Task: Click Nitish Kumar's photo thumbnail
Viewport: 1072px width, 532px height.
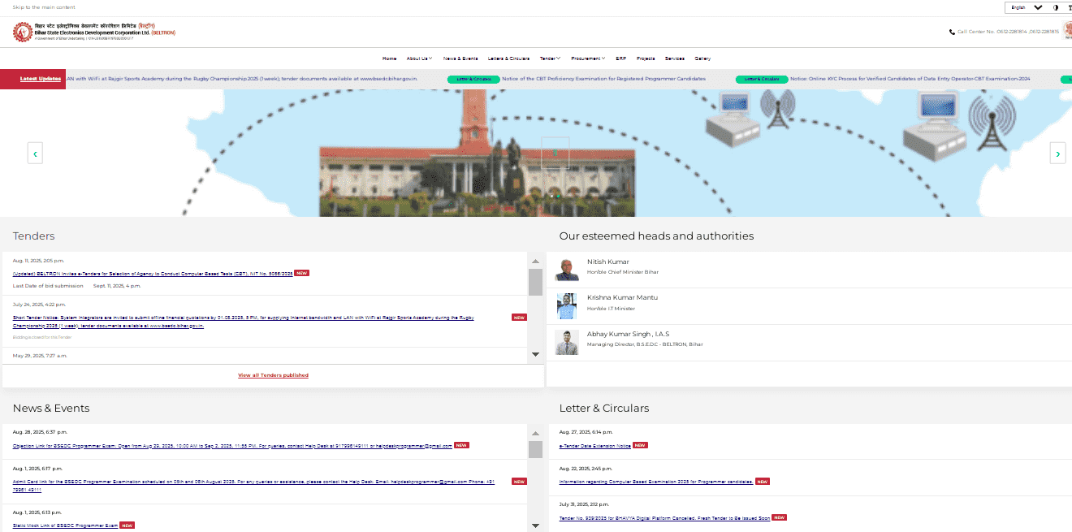Action: click(567, 270)
